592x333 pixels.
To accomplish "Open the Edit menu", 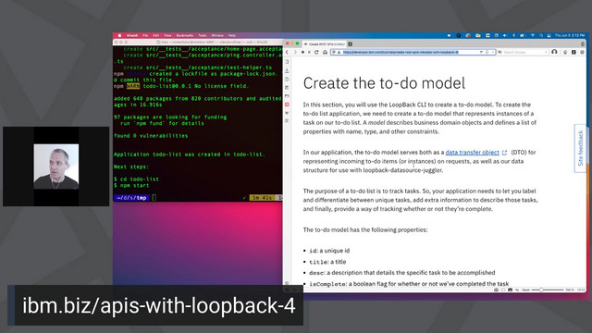I will (156, 35).
